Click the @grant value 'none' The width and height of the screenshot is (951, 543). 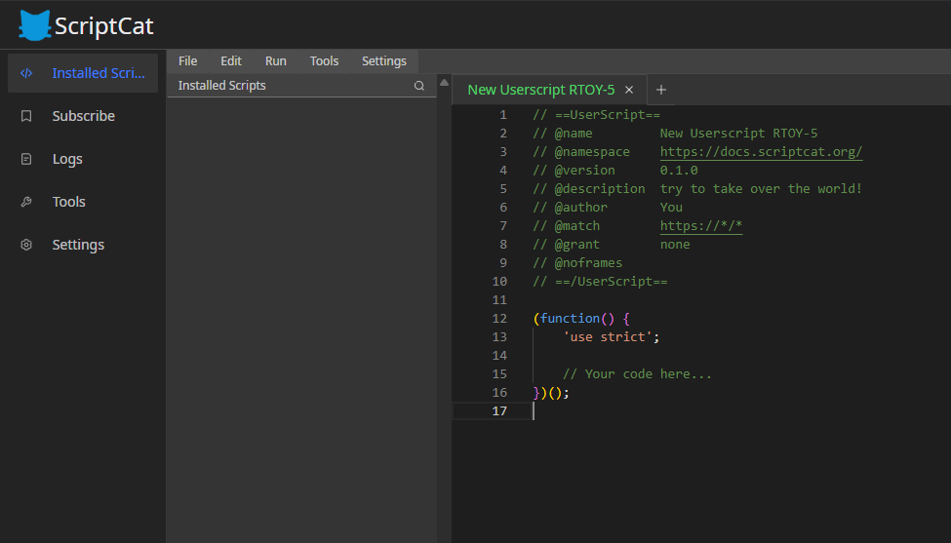tap(675, 245)
